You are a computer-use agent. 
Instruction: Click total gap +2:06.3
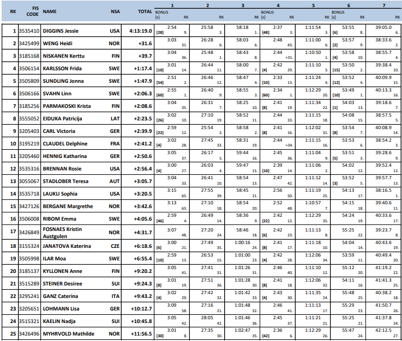tap(143, 94)
